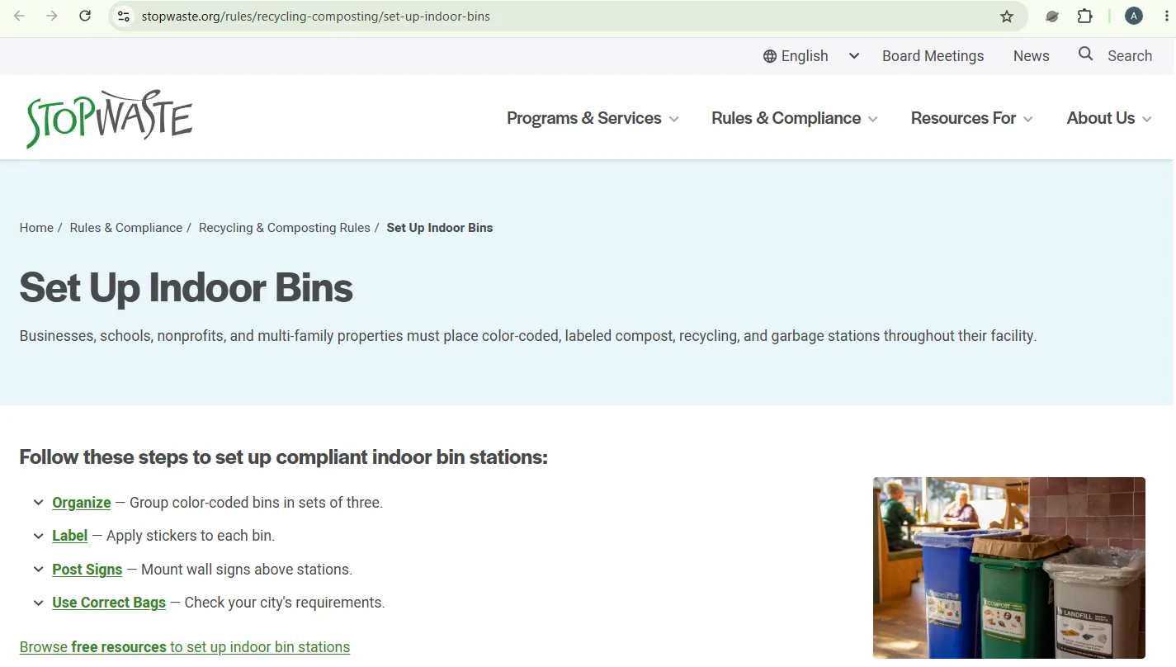
Task: Expand the Organize step chevron
Action: click(38, 503)
